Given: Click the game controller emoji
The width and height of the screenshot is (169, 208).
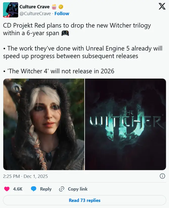Looking at the screenshot, I should coord(65,33).
